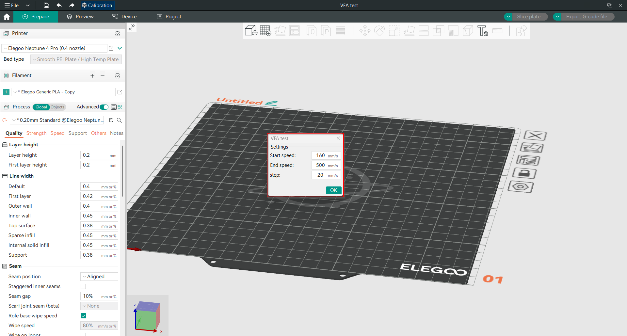The height and width of the screenshot is (336, 627).
Task: Open filament settings gear icon
Action: click(x=118, y=76)
